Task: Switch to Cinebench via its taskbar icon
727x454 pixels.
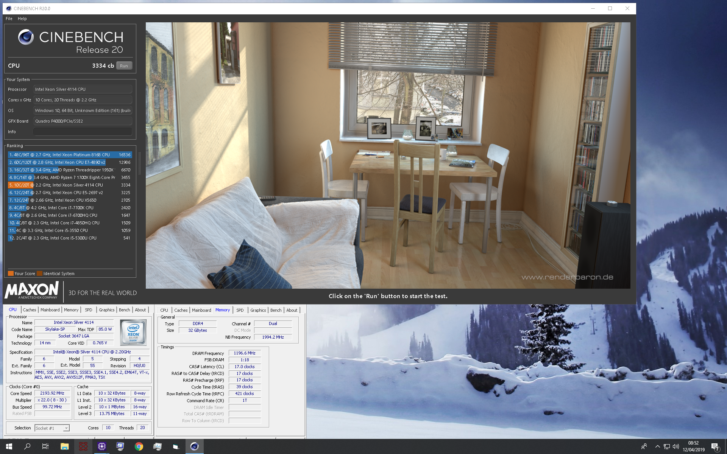Action: point(194,446)
